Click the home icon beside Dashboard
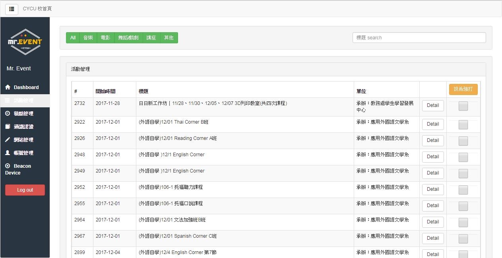 pyautogui.click(x=8, y=87)
